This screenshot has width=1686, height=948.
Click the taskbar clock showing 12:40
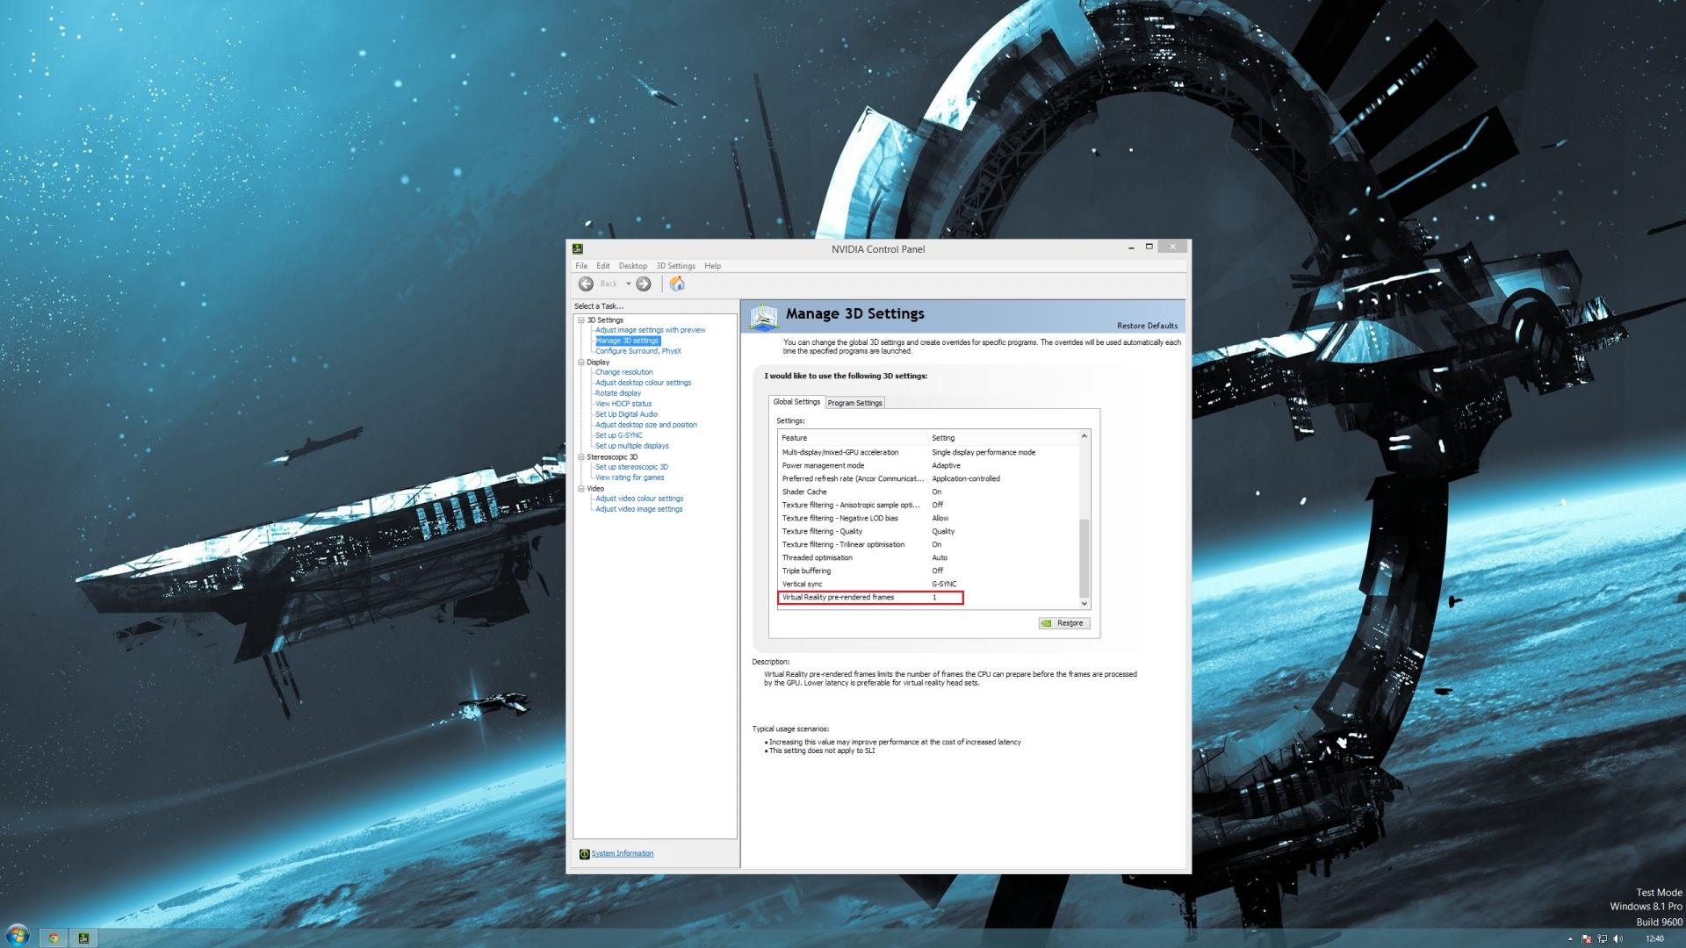(1654, 939)
